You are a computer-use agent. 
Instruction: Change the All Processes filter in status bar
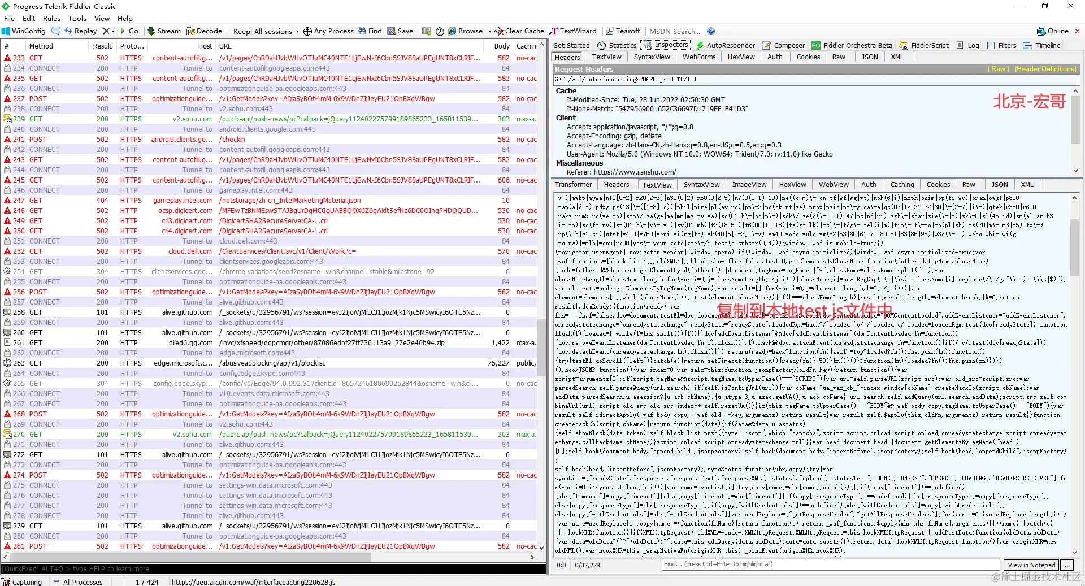pos(78,582)
